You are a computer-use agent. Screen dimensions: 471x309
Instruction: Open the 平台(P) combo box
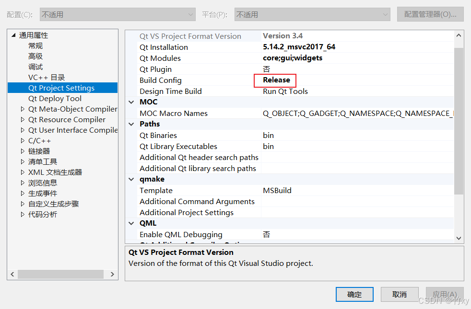pos(387,14)
